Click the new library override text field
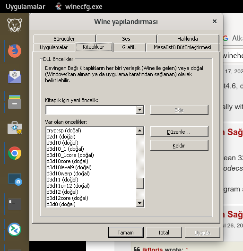Screen dimensions: 243x251 coord(91,110)
